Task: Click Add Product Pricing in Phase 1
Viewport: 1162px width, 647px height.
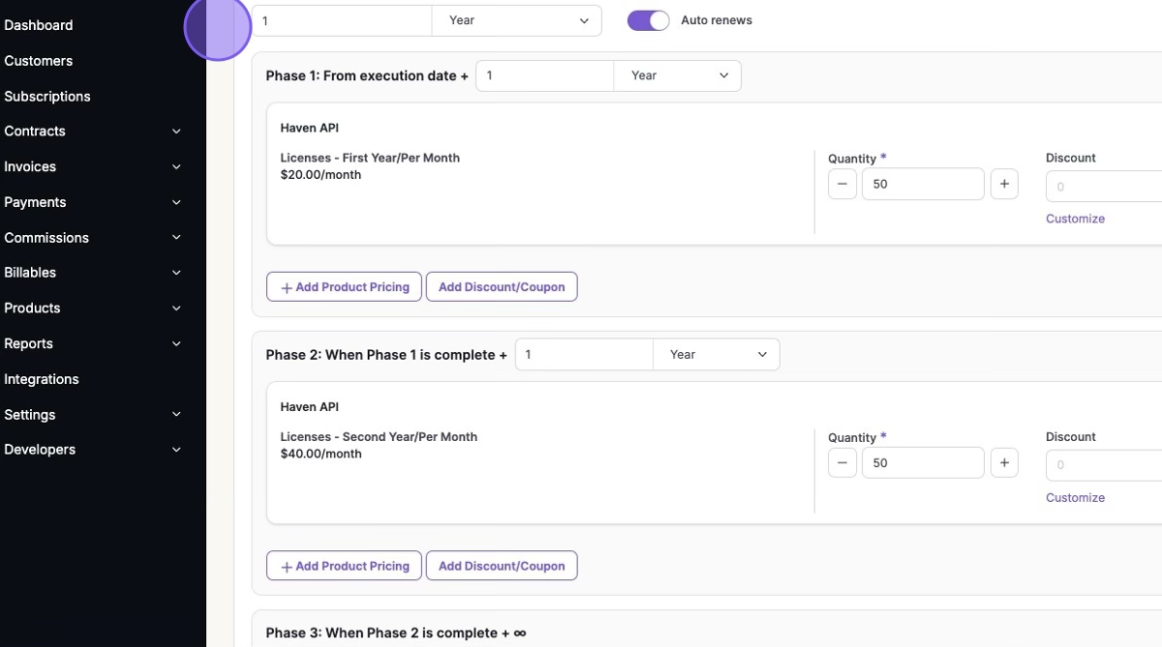Action: click(345, 287)
